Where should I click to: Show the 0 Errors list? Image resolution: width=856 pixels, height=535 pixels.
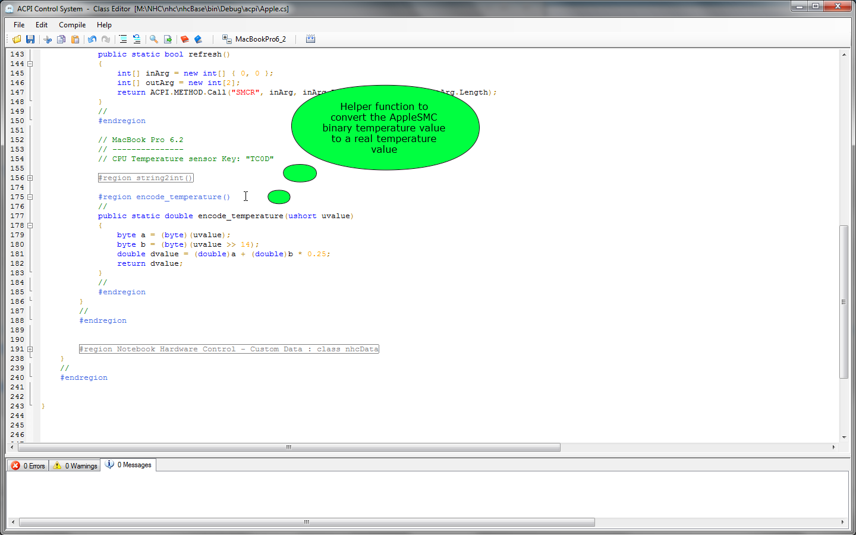pyautogui.click(x=28, y=465)
